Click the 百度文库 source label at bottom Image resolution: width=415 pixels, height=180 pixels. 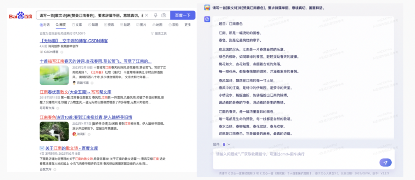click(x=46, y=169)
